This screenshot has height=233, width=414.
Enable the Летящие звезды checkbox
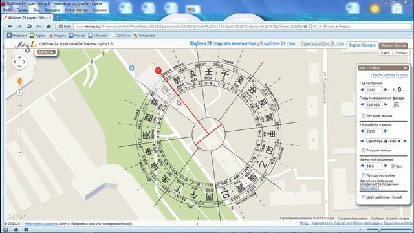pyautogui.click(x=364, y=116)
